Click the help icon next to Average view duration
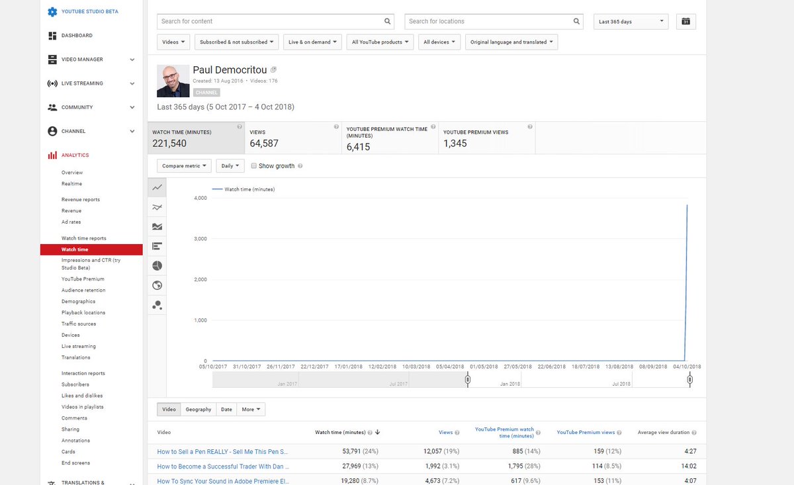The height and width of the screenshot is (485, 794). click(695, 433)
